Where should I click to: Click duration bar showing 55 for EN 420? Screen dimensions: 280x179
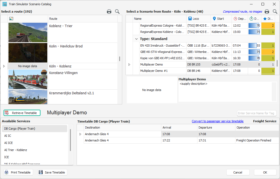(x=254, y=46)
